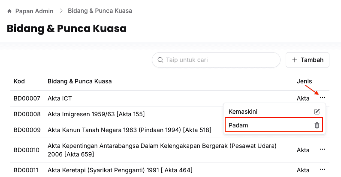Open the three-dot actions menu for BD00010
341x177 pixels.
tap(323, 150)
